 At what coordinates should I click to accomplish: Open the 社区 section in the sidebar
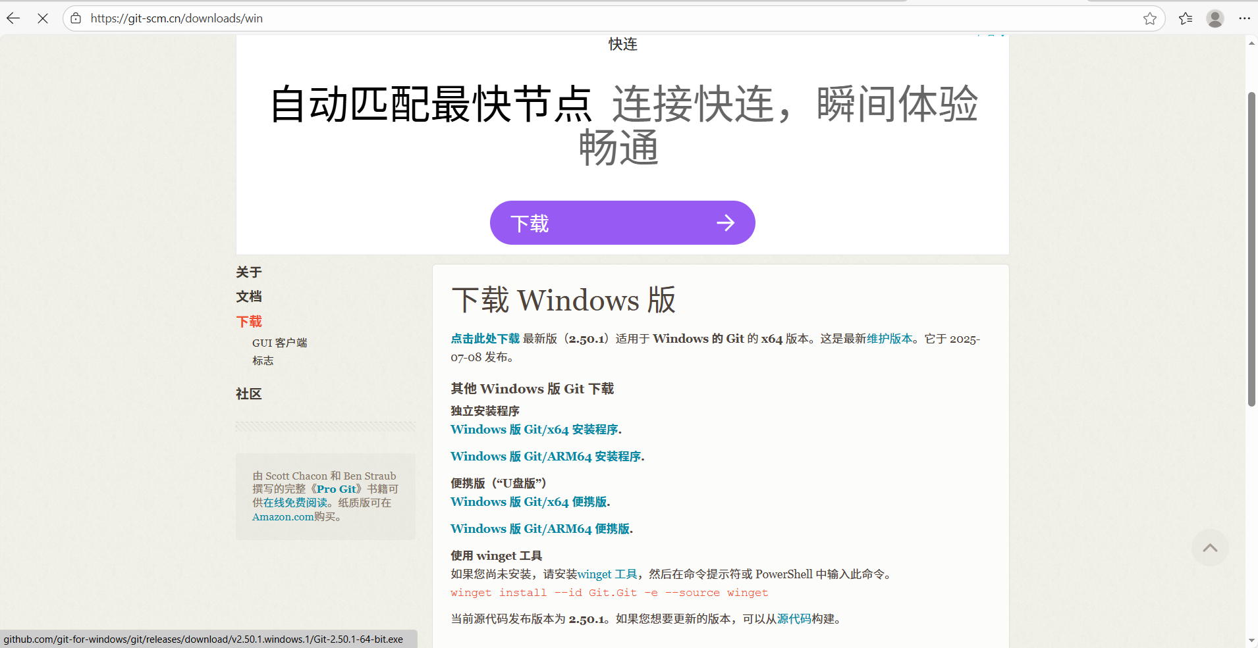point(249,394)
